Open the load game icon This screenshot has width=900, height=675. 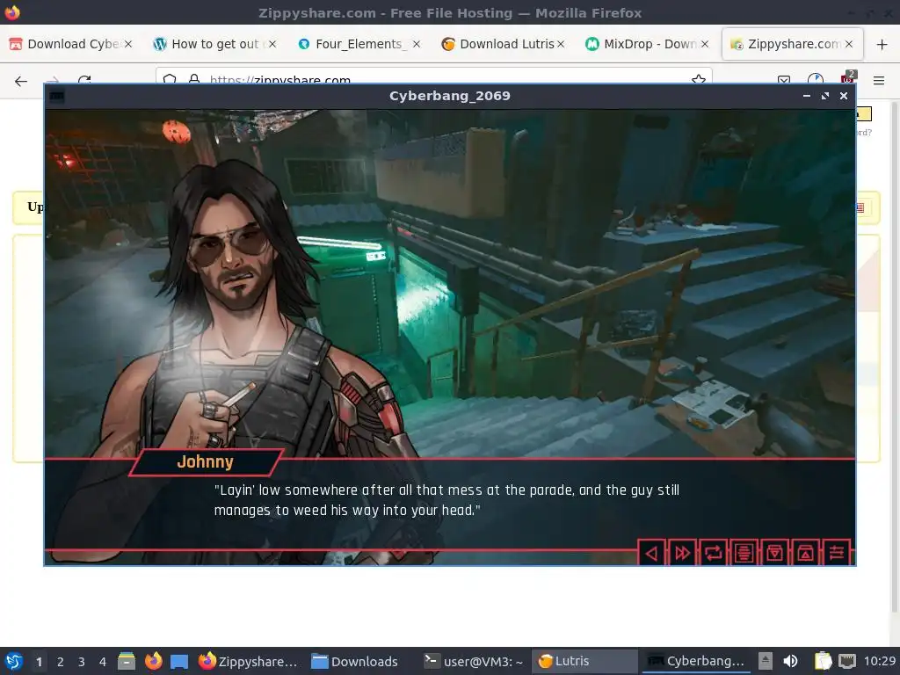805,553
